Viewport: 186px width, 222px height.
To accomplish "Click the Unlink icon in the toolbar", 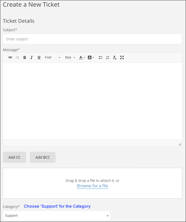I will point(17,57).
